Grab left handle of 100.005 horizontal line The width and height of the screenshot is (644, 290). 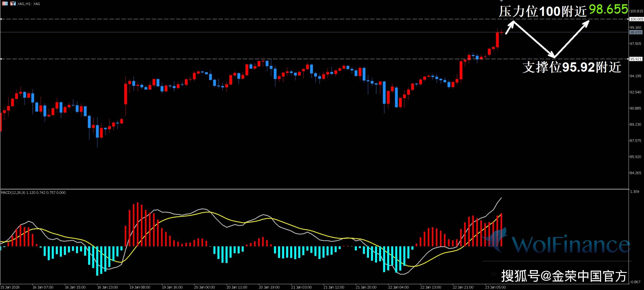(1, 19)
